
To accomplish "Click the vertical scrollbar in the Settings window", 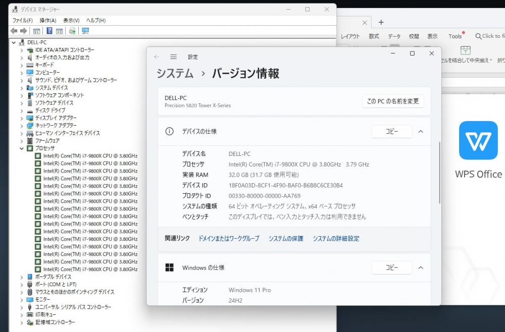I will 439,173.
